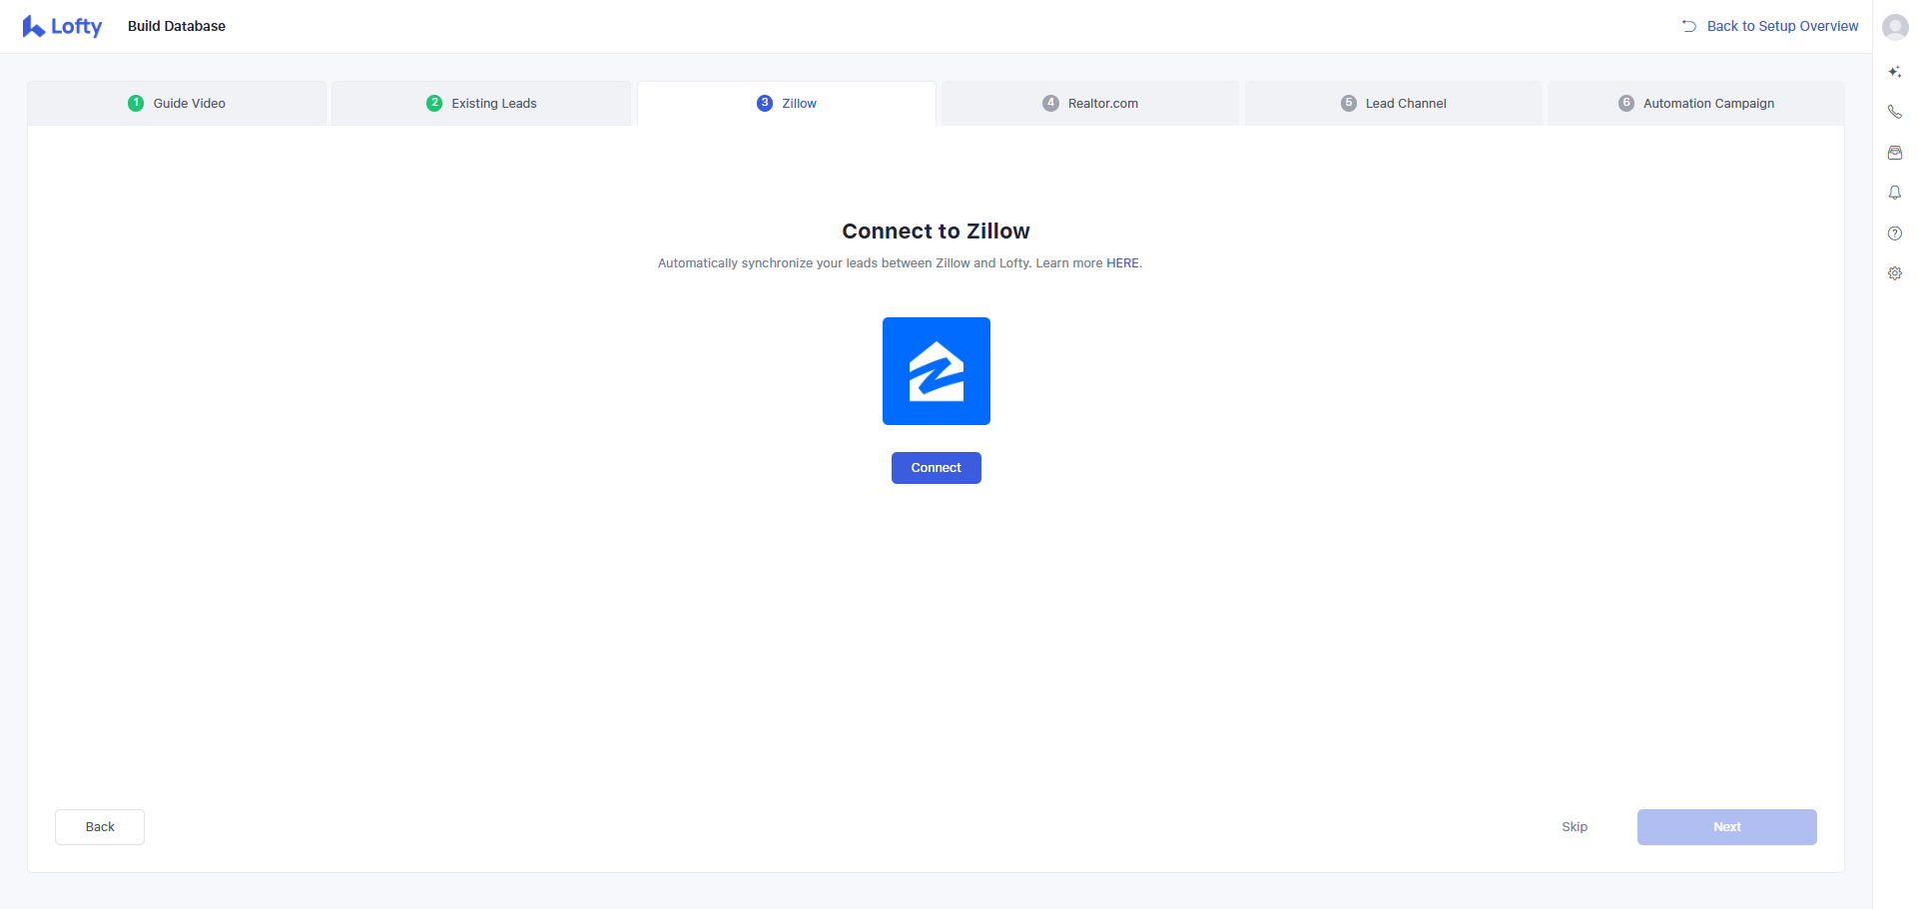1917x909 pixels.
Task: Click the Lofty logo
Action: 62,26
